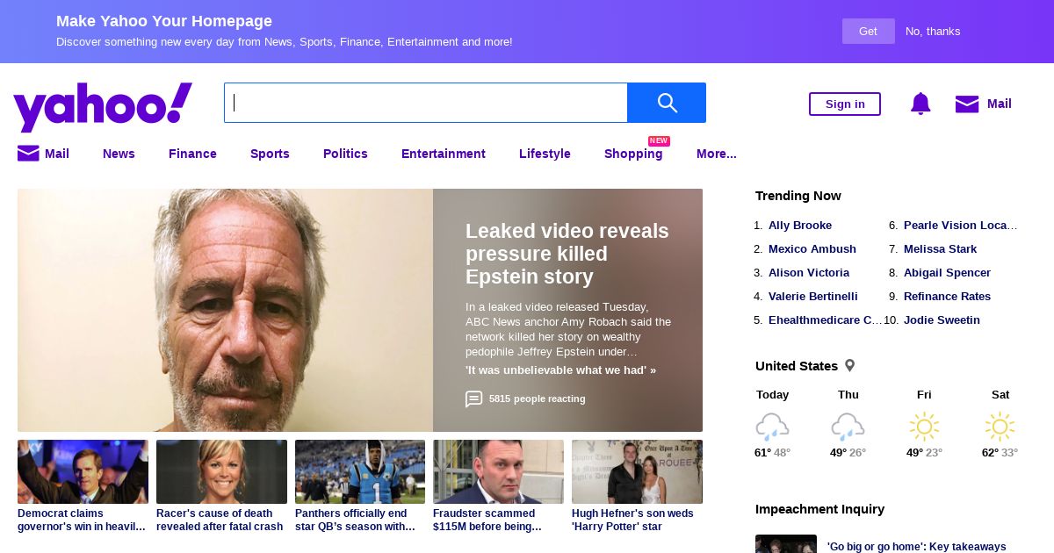This screenshot has height=553, width=1054.
Task: Click Mail text link in navigation bar
Action: tap(57, 154)
